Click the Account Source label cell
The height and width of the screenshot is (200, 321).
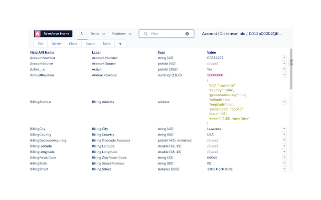tap(104, 63)
